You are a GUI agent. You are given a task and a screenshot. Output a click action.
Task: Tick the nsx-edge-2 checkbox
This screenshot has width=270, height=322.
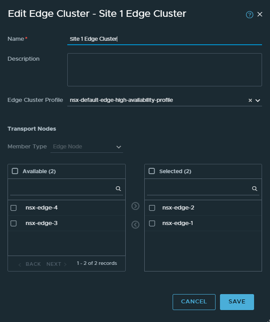click(152, 208)
